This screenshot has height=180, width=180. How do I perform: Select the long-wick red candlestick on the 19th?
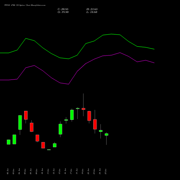tap(84, 109)
